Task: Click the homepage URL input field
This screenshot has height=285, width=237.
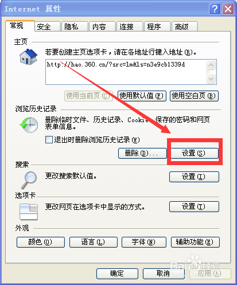Action: (x=126, y=72)
